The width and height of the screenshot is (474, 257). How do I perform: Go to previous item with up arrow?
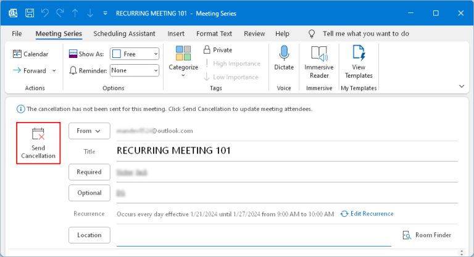tap(75, 14)
